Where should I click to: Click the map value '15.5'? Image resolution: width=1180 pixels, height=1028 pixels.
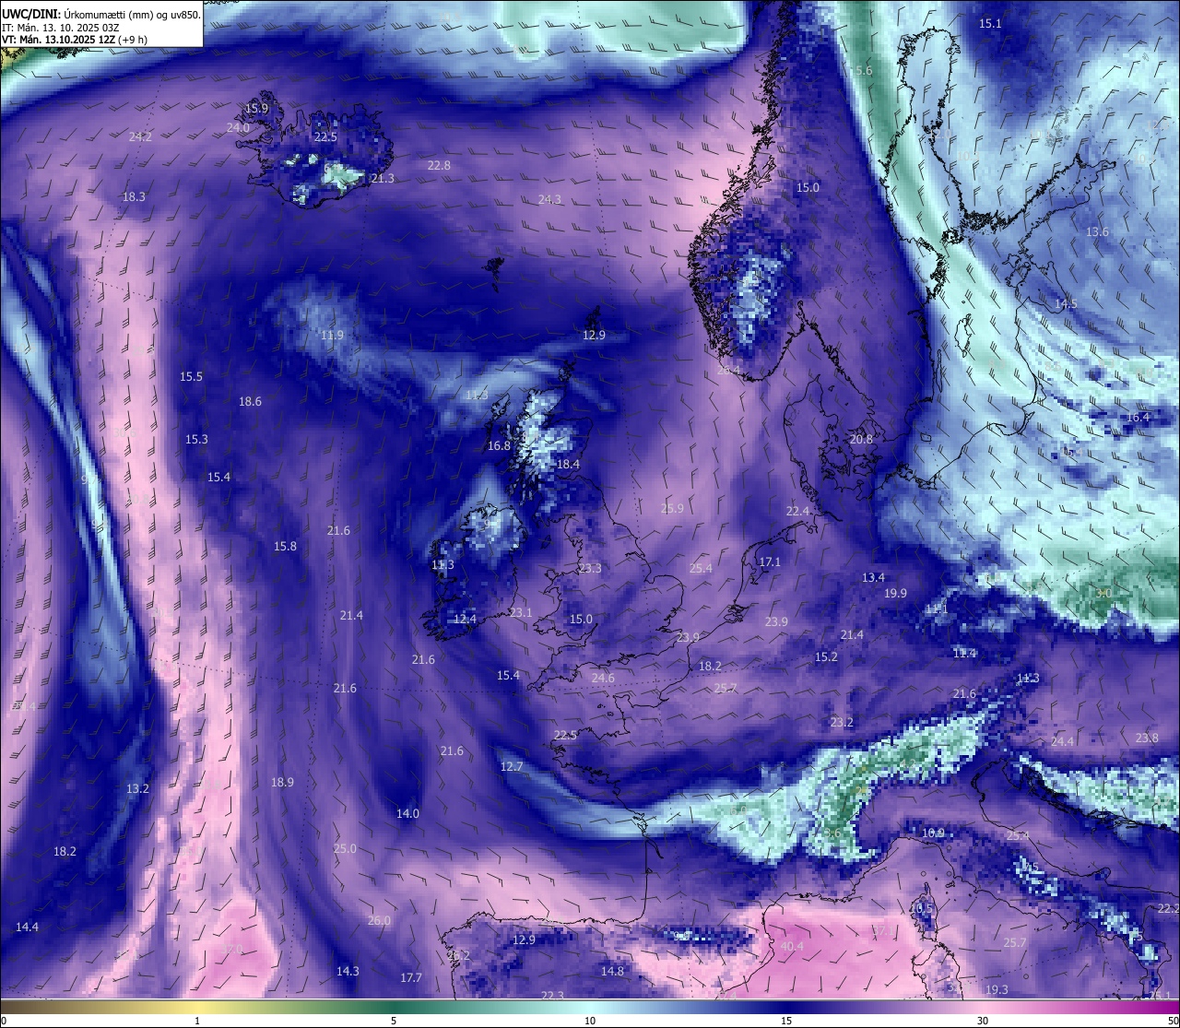point(191,376)
